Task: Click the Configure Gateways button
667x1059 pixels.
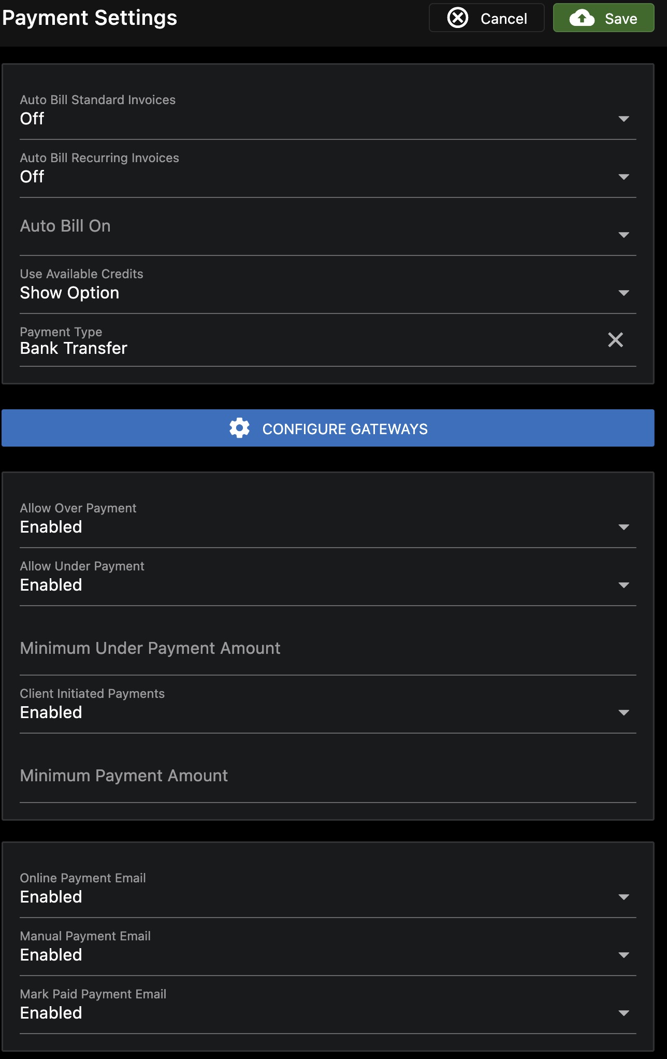Action: [328, 428]
